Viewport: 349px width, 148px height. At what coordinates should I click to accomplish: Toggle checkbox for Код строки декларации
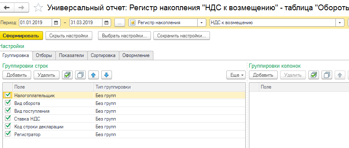[8, 126]
